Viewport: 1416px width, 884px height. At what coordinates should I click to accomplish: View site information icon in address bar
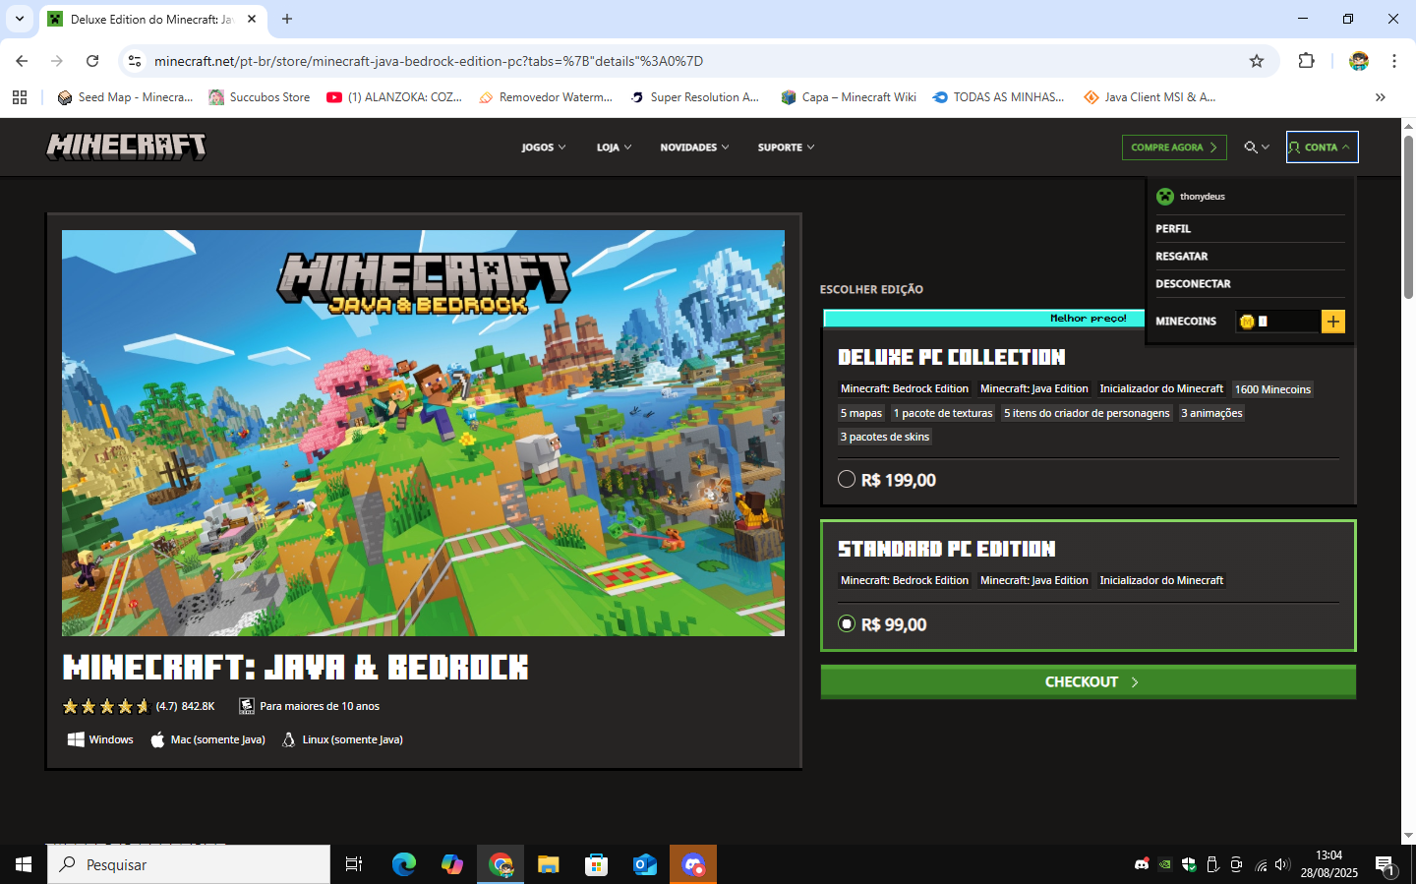point(135,61)
